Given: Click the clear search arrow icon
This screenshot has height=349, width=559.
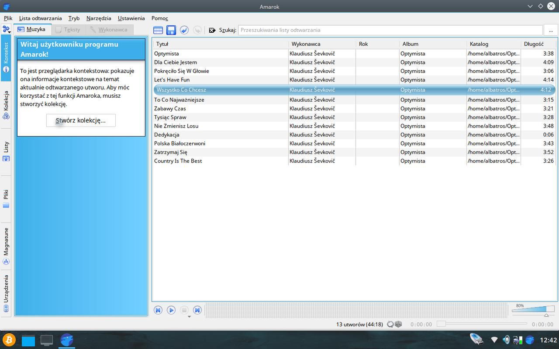Looking at the screenshot, I should click(x=212, y=30).
